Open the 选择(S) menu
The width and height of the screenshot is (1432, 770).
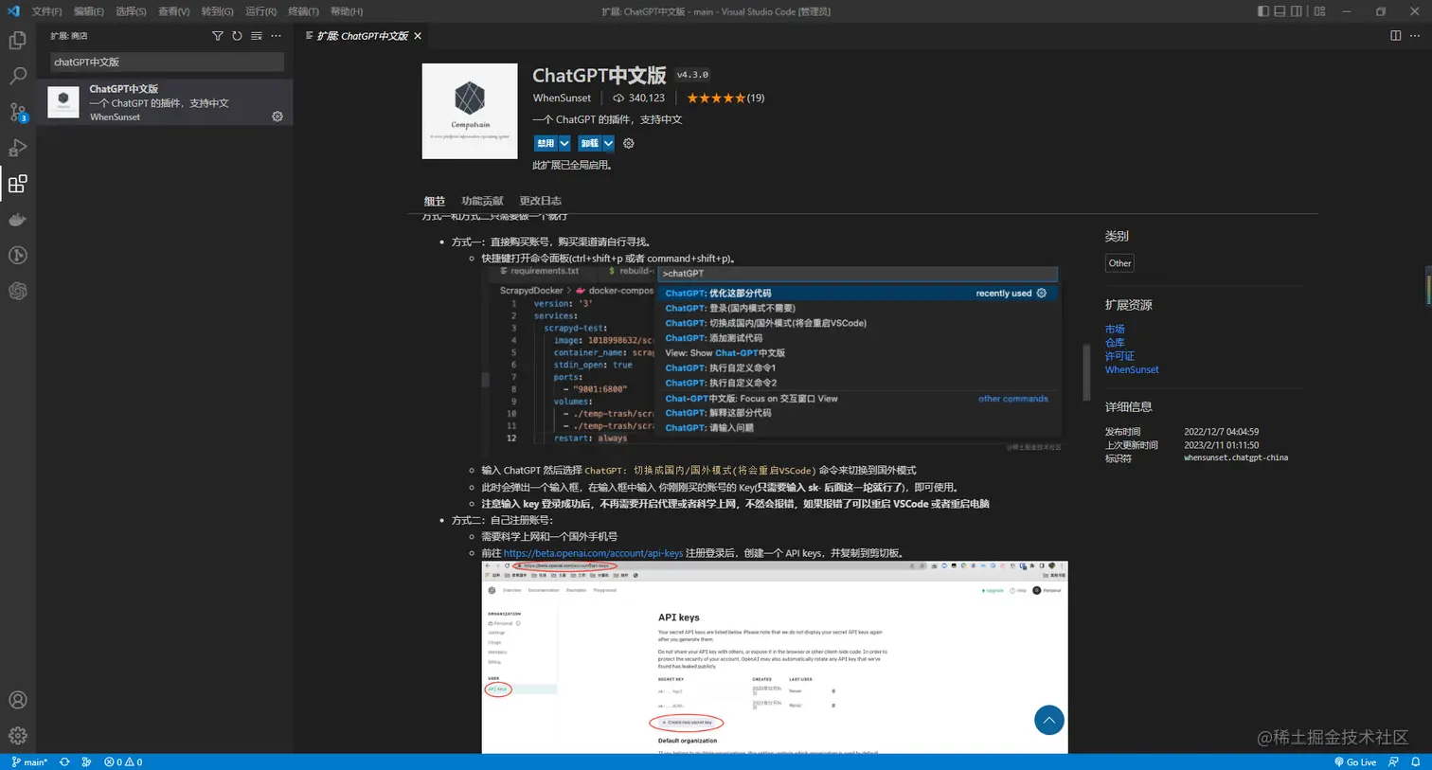pos(131,11)
